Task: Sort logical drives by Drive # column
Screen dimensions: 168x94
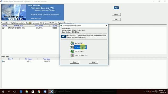Action: [x=10, y=59]
